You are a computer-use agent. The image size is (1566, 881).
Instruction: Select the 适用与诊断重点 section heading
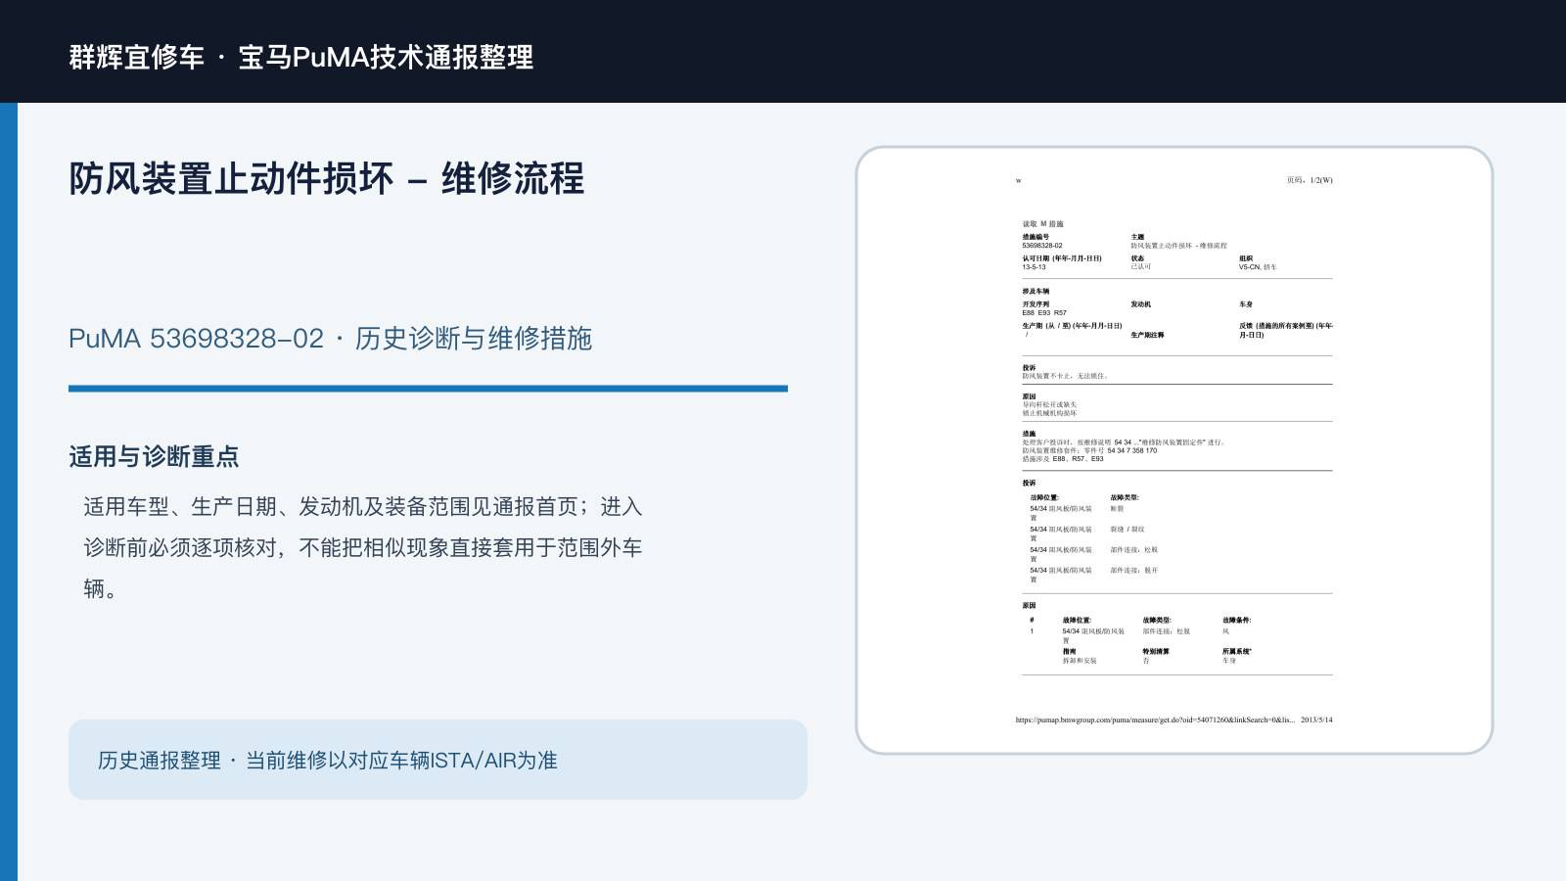click(x=154, y=457)
